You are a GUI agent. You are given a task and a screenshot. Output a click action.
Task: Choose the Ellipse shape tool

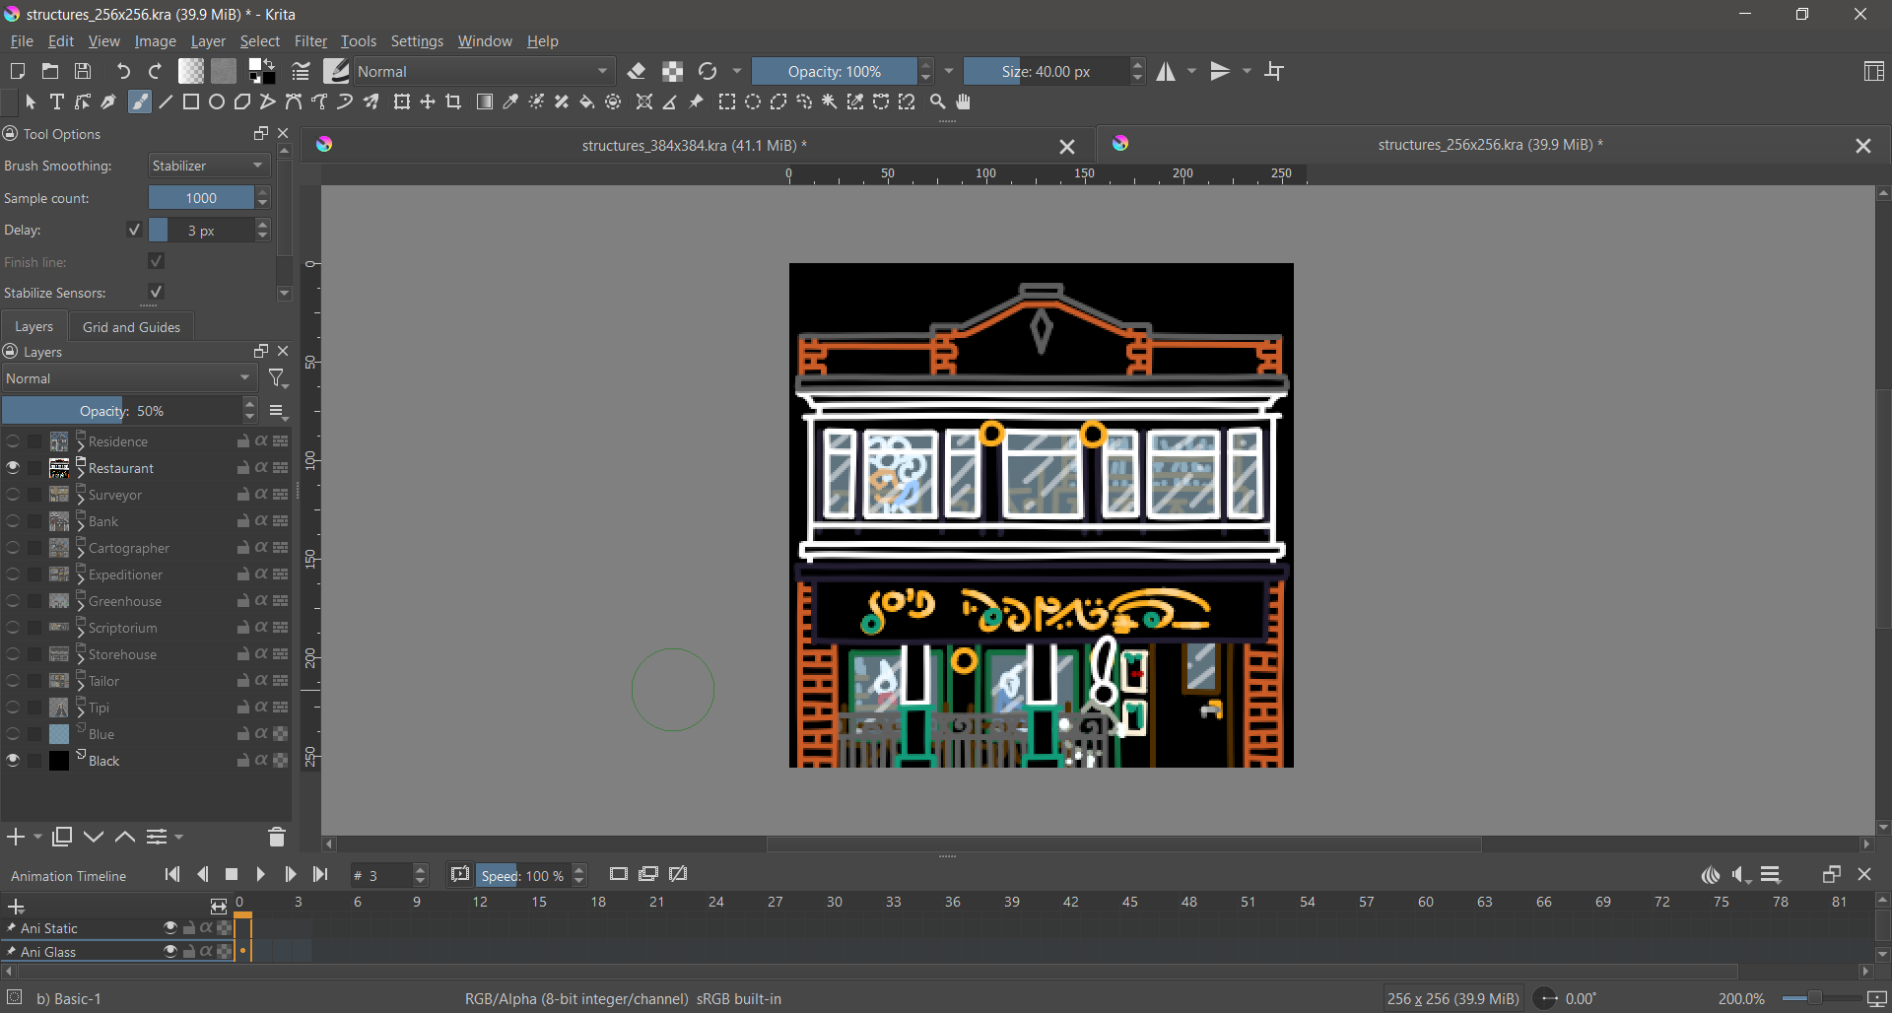point(217,101)
